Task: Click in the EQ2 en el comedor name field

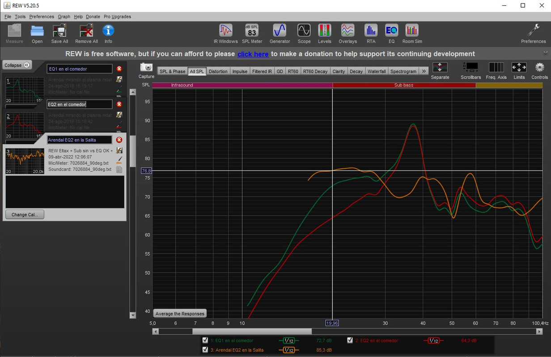Action: point(80,104)
